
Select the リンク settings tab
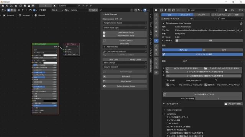click(x=223, y=50)
